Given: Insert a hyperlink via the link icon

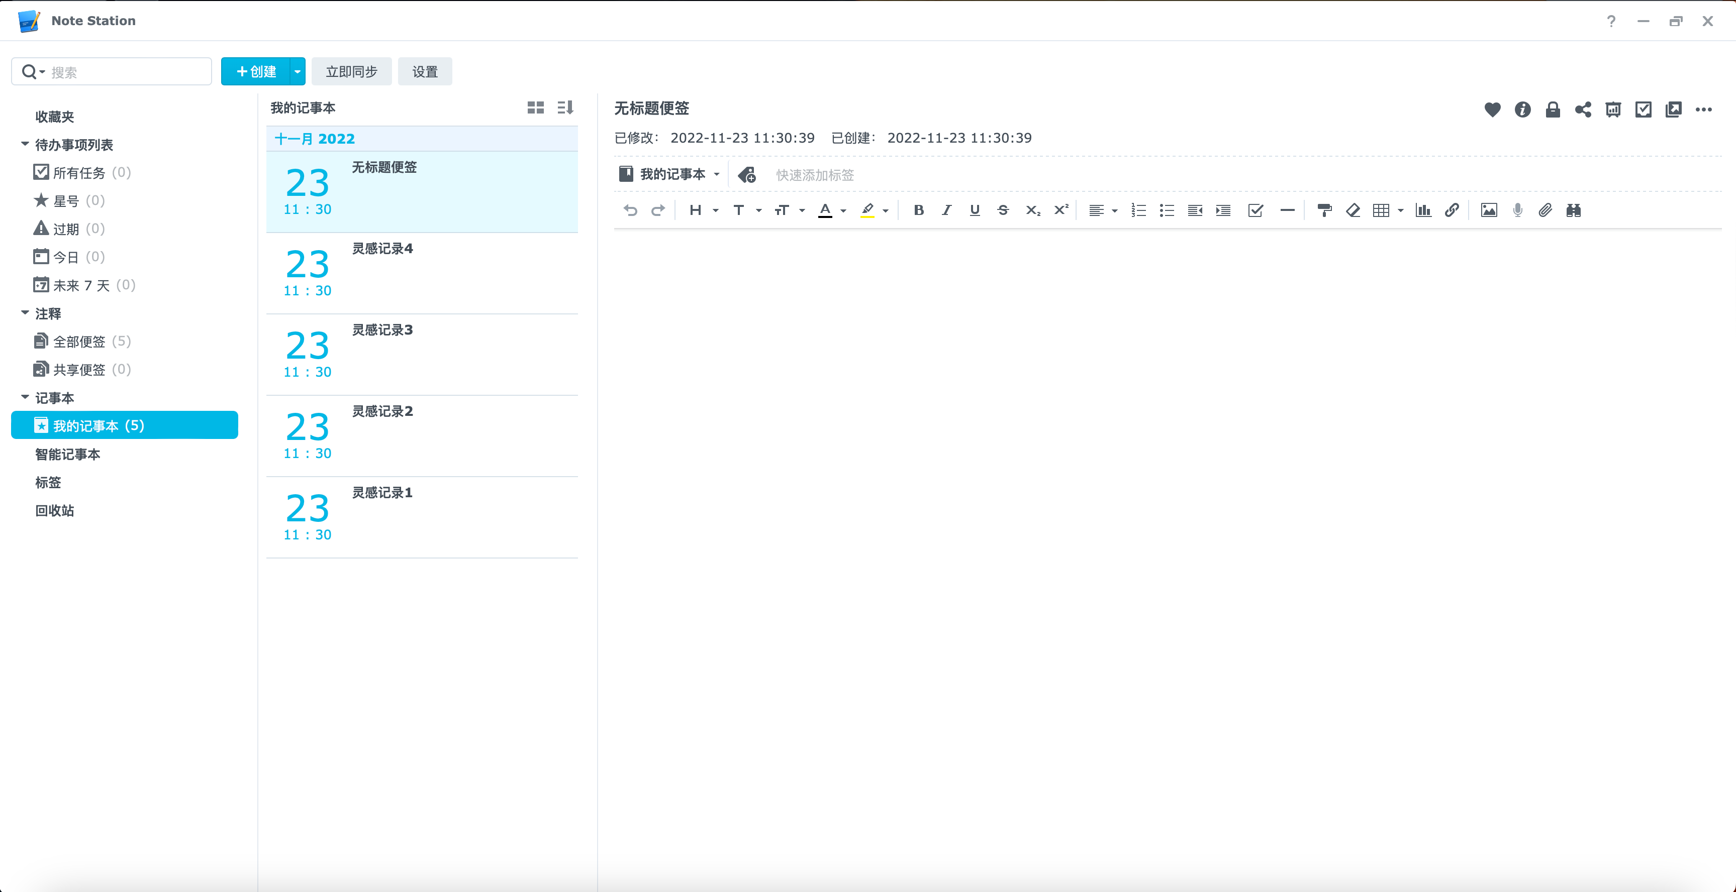Looking at the screenshot, I should pyautogui.click(x=1452, y=211).
